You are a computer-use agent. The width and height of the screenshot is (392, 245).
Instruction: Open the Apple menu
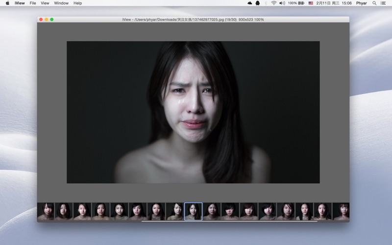7,3
